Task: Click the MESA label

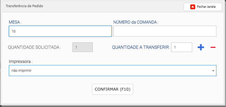Action: (15, 22)
